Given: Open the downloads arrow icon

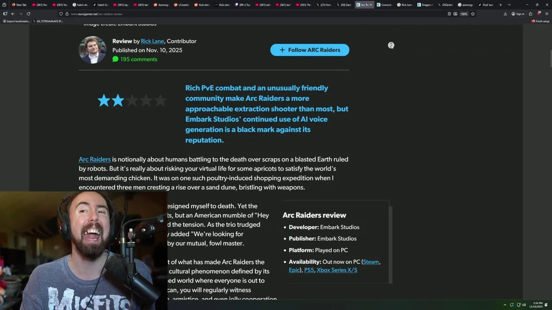Looking at the screenshot, I should pyautogui.click(x=505, y=14).
